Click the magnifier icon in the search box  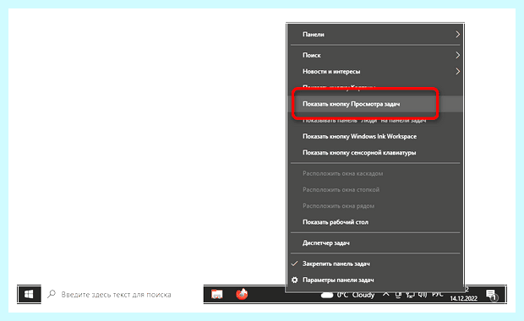52,294
